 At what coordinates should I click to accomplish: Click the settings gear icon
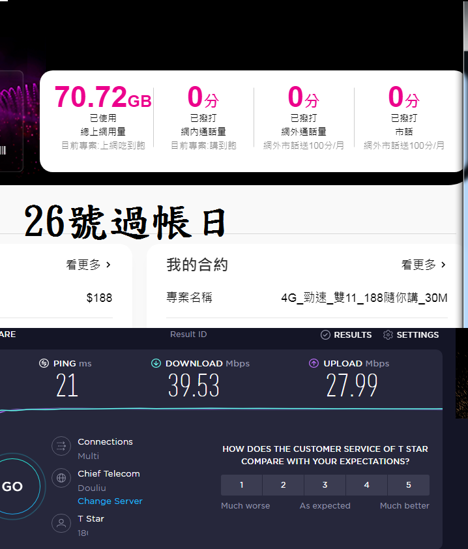(388, 334)
